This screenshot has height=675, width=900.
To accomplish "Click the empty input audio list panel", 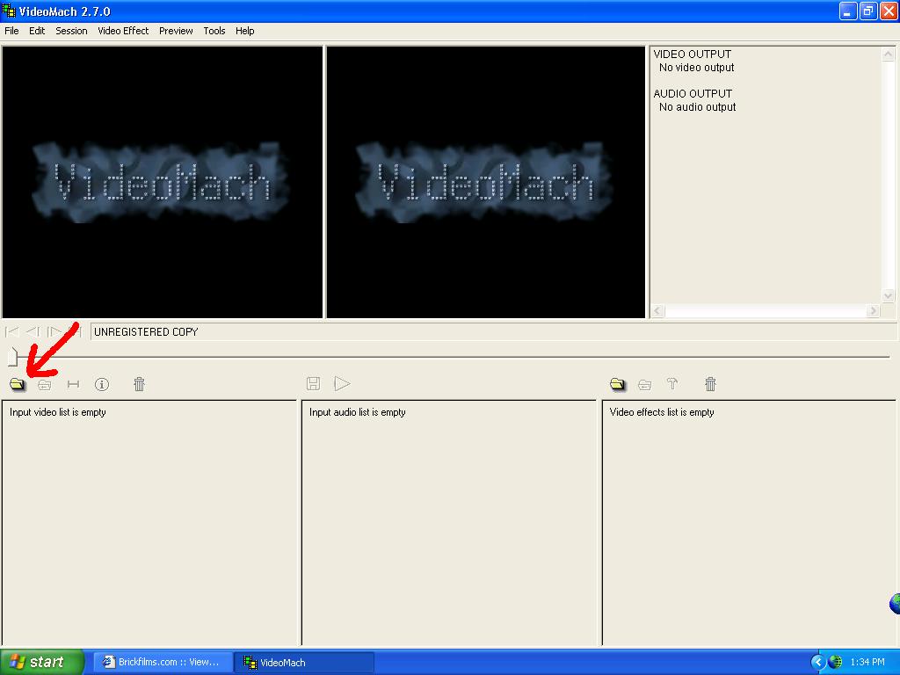I will tap(448, 523).
